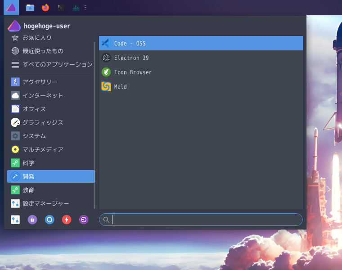
Task: Select the 教育 education category
Action: point(50,190)
